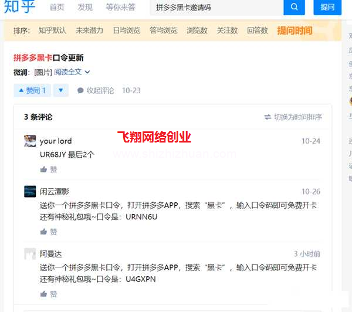This screenshot has width=352, height=312.
Task: Switch comments to time sorting 切换为时间排序
Action: 293,117
